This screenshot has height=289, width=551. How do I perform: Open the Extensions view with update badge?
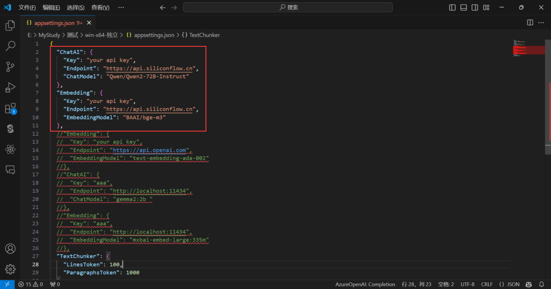[x=10, y=108]
